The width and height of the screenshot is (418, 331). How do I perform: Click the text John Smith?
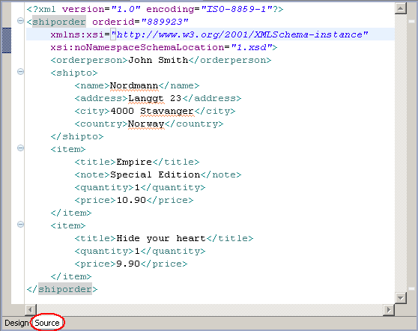coord(158,60)
